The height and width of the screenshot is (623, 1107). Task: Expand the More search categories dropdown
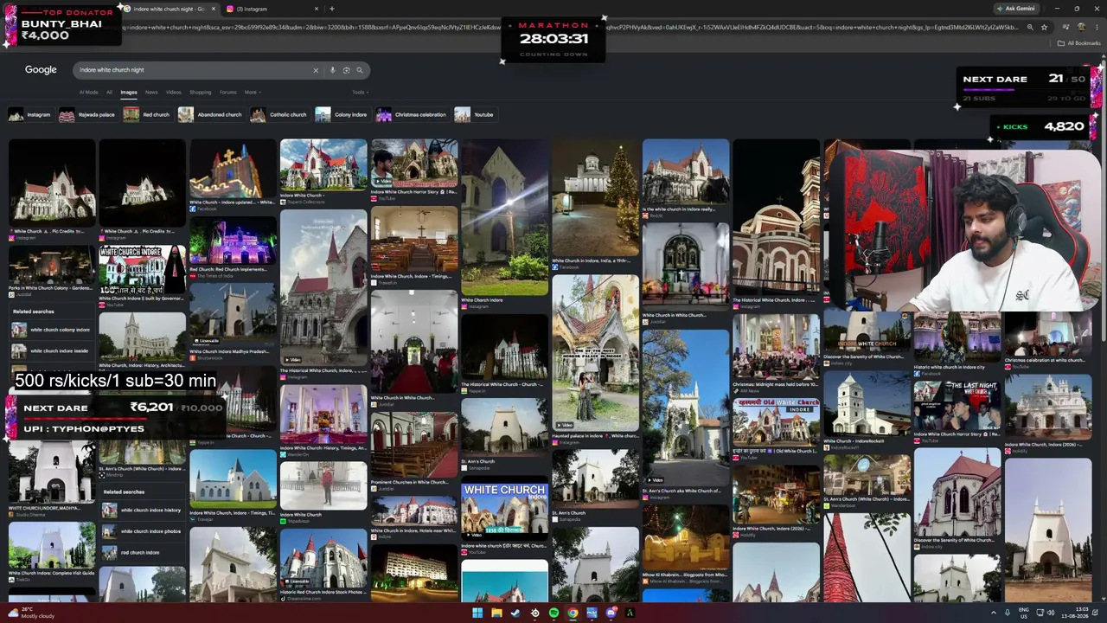253,92
